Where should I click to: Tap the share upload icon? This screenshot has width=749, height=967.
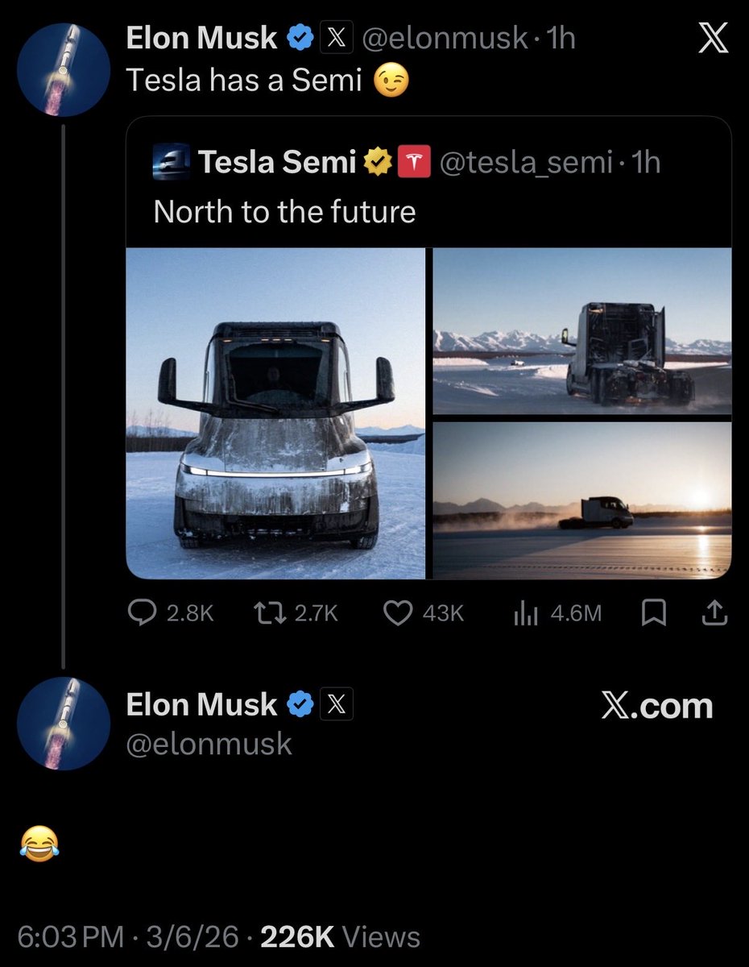[x=714, y=615]
